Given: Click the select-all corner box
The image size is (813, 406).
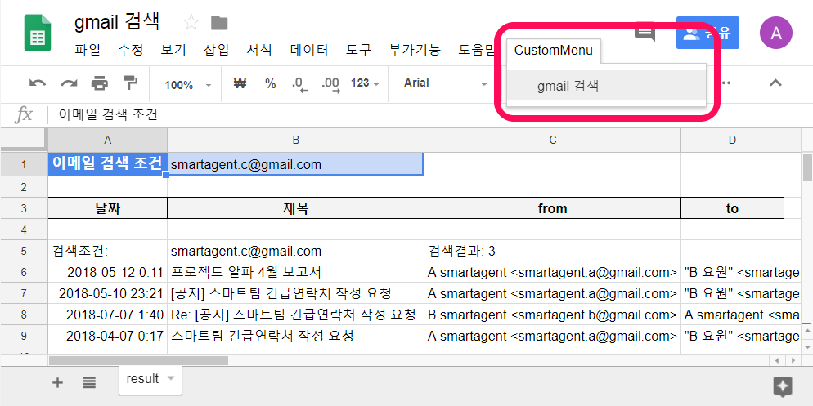Looking at the screenshot, I should point(24,140).
